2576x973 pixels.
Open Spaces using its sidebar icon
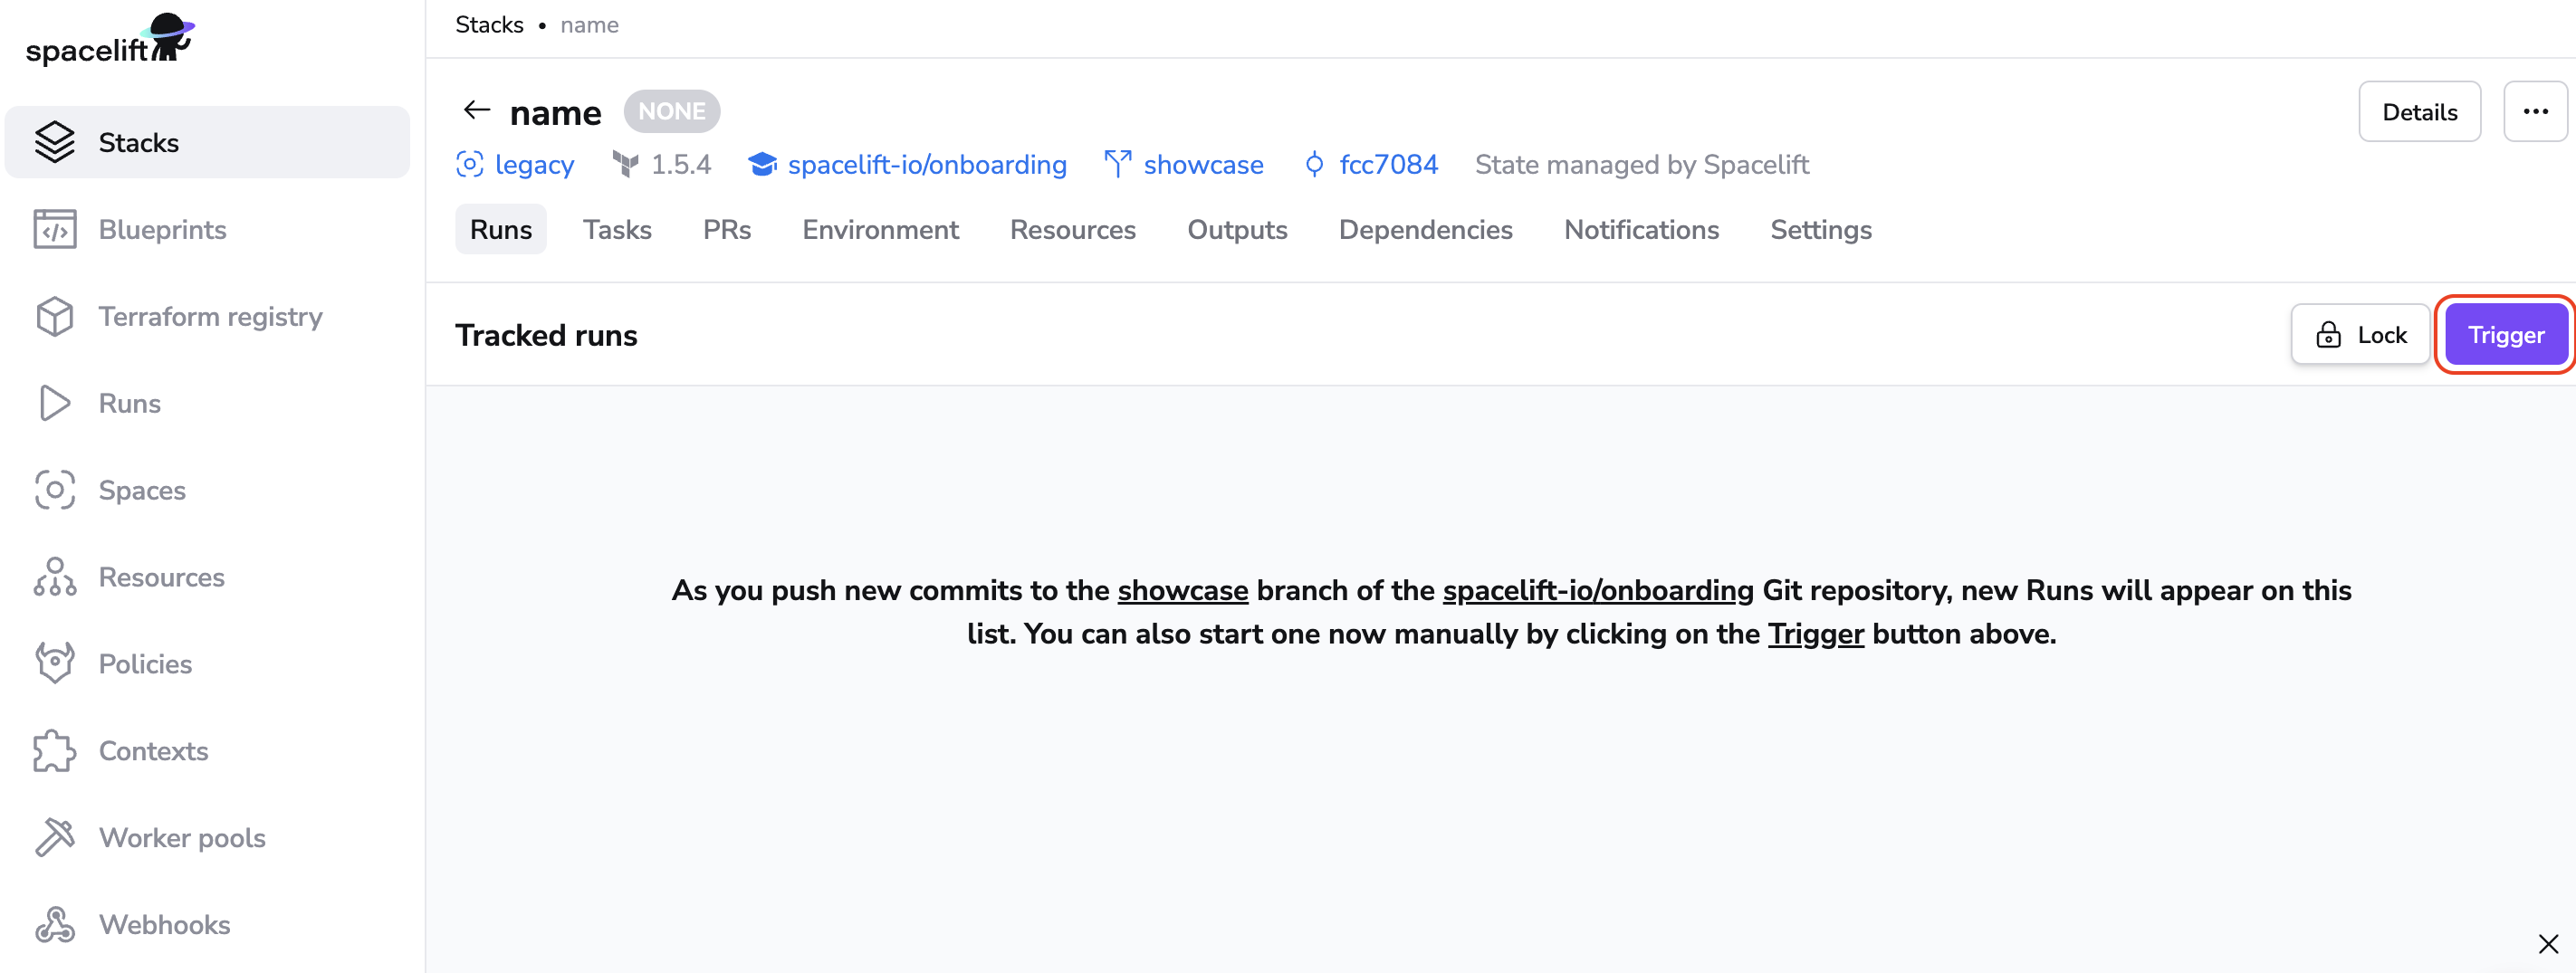click(55, 490)
